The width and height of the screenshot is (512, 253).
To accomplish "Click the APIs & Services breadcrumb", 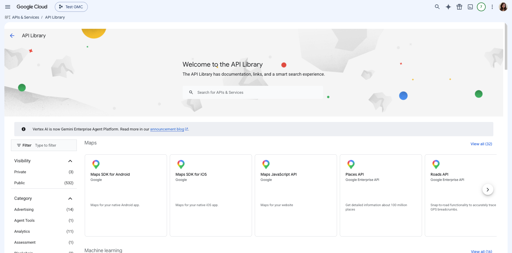I will (x=26, y=17).
